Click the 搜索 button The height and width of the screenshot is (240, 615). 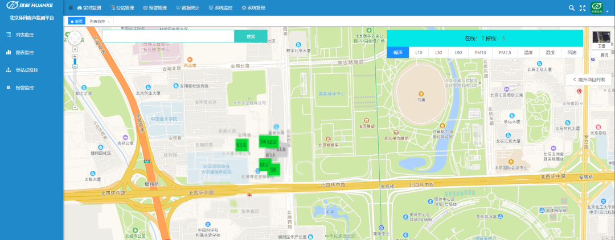pos(251,36)
